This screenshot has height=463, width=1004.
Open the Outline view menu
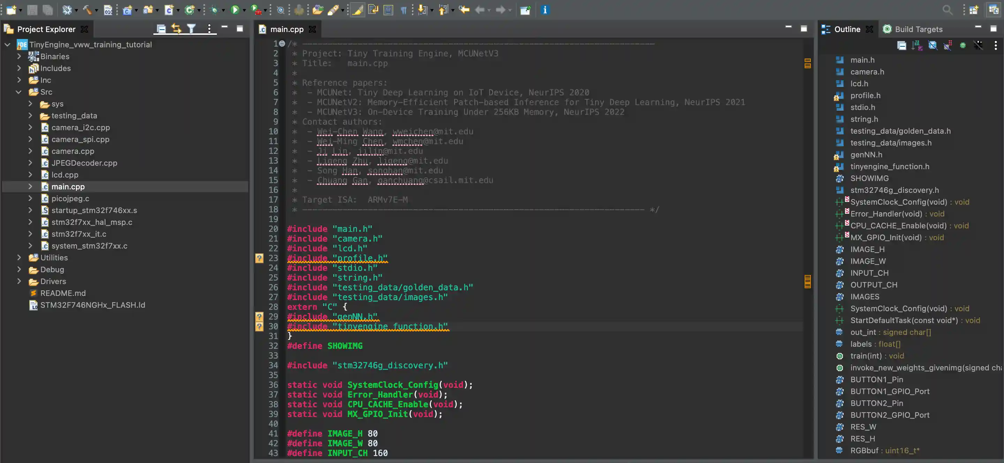pos(996,45)
